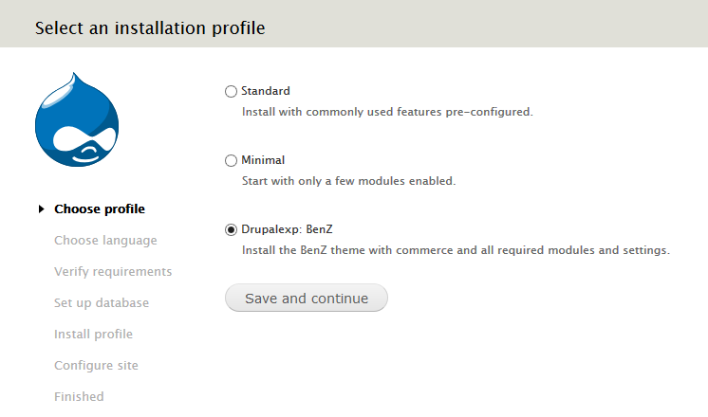Select the Install profile step
Image resolution: width=708 pixels, height=417 pixels.
coord(93,335)
